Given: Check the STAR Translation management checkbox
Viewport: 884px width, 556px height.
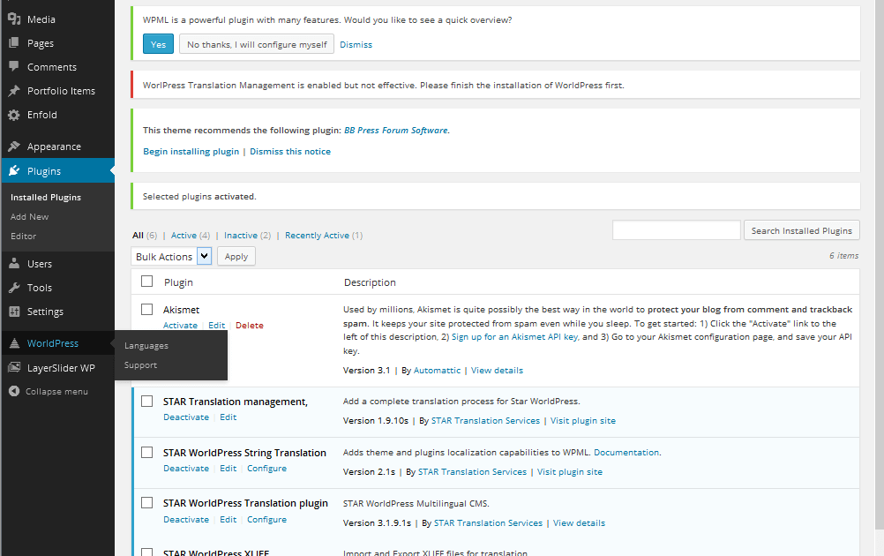Looking at the screenshot, I should (146, 401).
